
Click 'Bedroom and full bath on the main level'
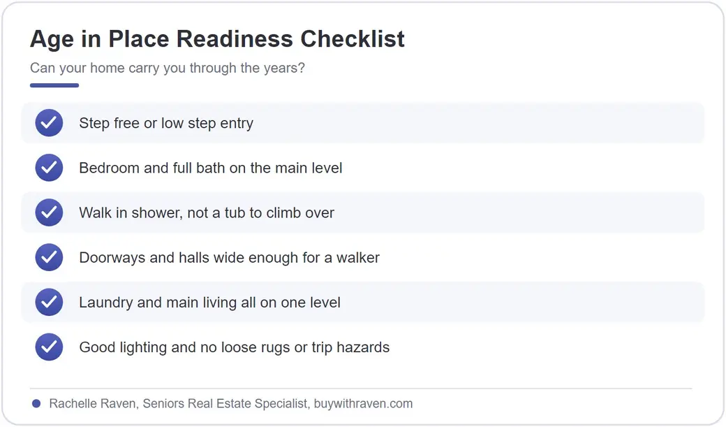click(x=211, y=168)
